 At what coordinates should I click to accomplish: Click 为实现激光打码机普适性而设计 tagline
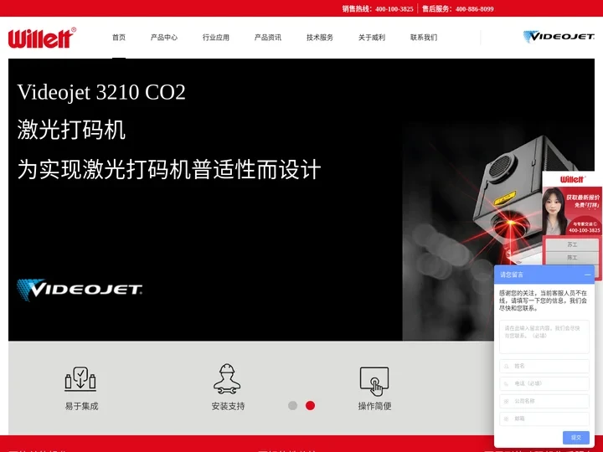(x=169, y=169)
